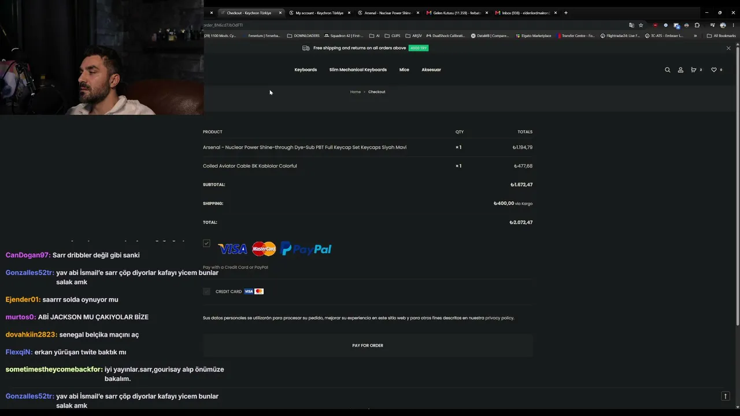The height and width of the screenshot is (416, 740).
Task: Show more bookmarks with the overflow chevron
Action: pos(695,36)
